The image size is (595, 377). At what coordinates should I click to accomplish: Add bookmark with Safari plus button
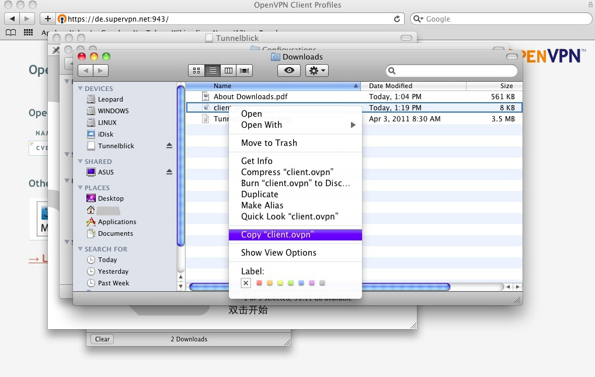pyautogui.click(x=47, y=19)
